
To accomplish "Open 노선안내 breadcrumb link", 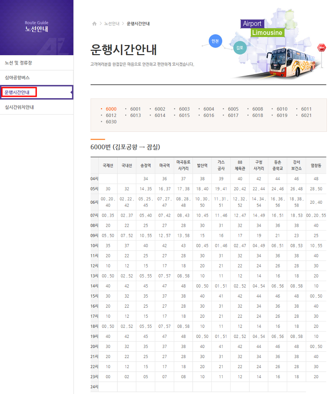I will [112, 23].
